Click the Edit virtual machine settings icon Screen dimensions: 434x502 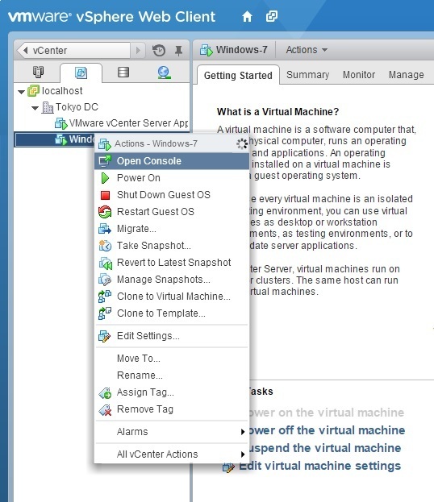pos(228,467)
